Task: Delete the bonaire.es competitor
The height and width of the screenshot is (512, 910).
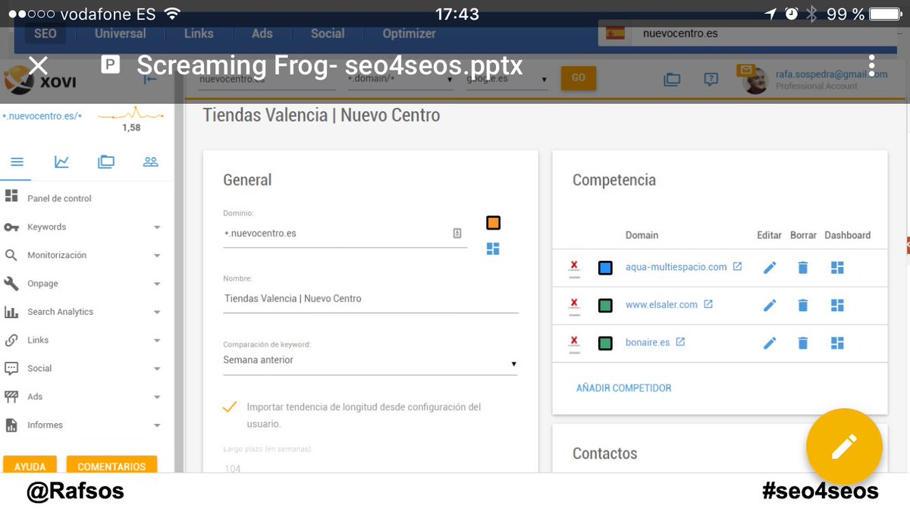Action: coord(803,343)
